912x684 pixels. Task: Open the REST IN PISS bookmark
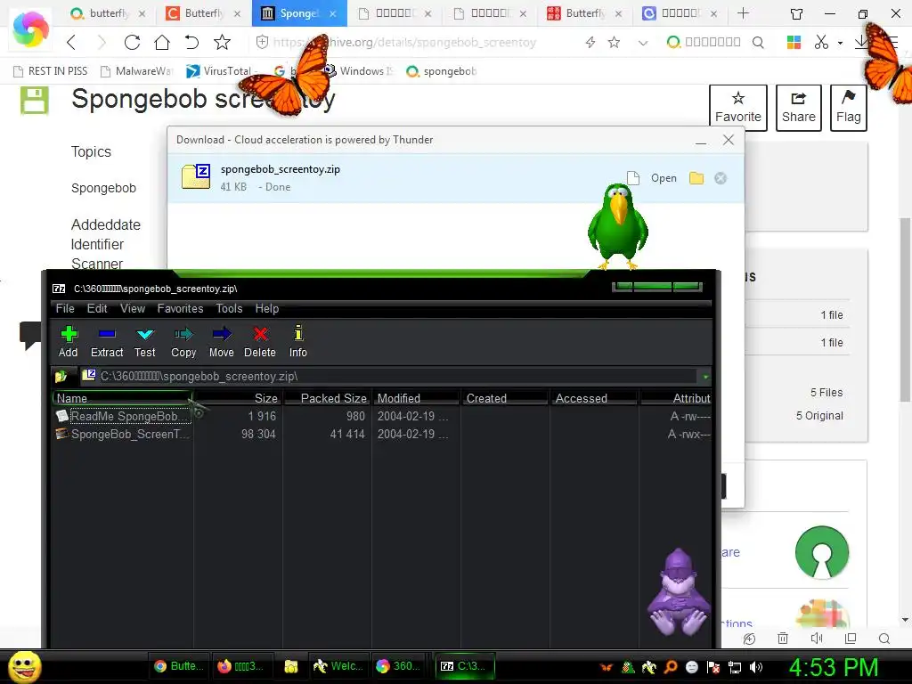pos(50,71)
